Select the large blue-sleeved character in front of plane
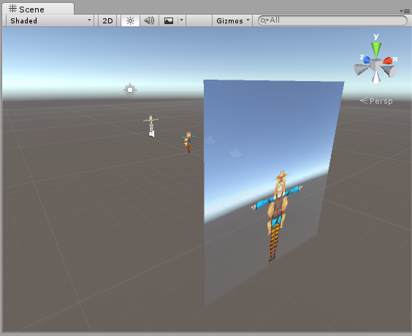The image size is (412, 336). (276, 217)
